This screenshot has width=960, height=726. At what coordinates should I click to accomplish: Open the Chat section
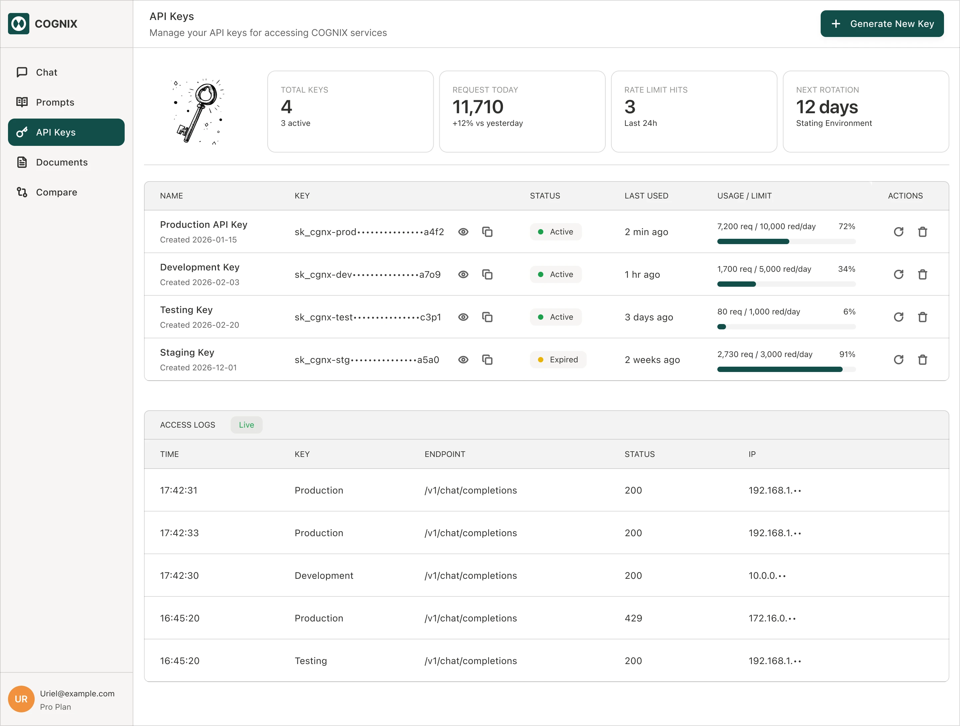pyautogui.click(x=46, y=72)
